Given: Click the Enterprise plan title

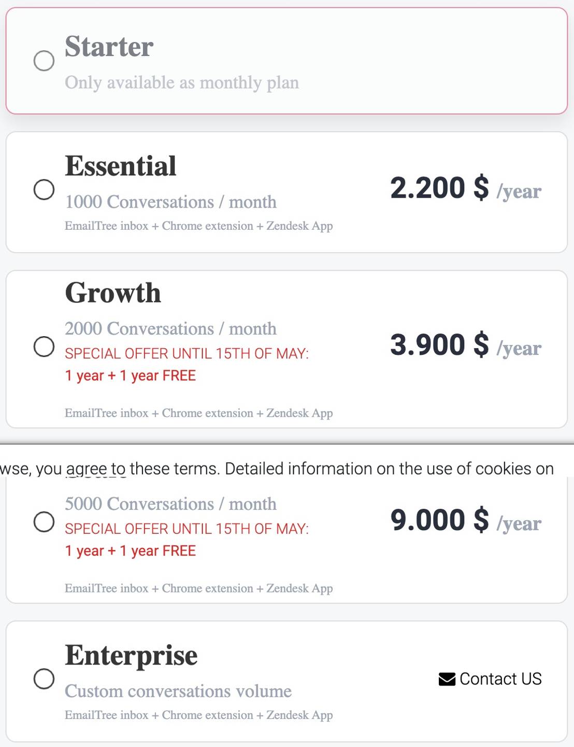Looking at the screenshot, I should (x=131, y=655).
